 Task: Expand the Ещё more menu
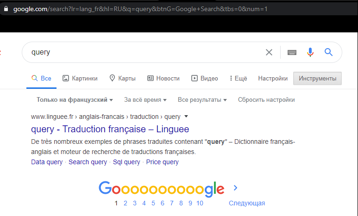click(x=238, y=79)
